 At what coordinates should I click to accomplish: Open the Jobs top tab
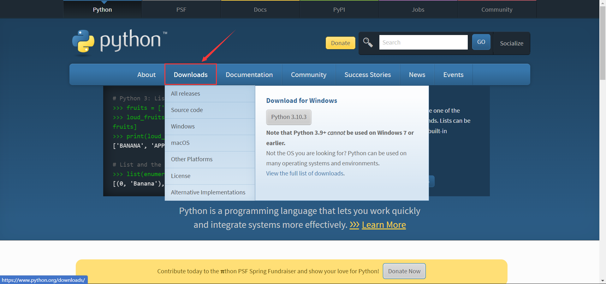(x=418, y=9)
